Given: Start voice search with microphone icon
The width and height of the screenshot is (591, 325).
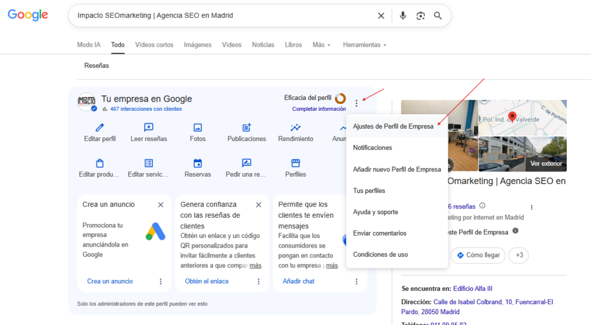Looking at the screenshot, I should tap(402, 16).
